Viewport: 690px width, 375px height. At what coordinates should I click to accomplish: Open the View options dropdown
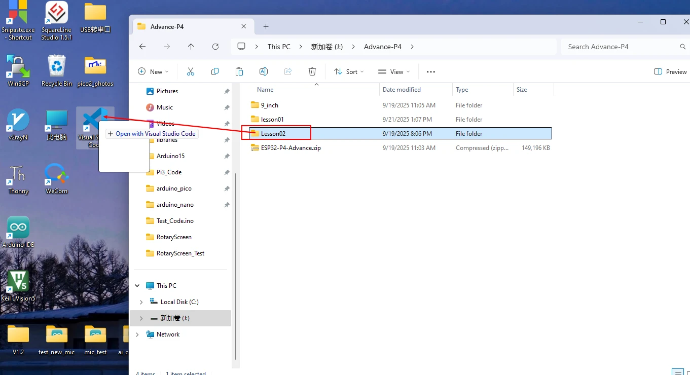tap(394, 72)
